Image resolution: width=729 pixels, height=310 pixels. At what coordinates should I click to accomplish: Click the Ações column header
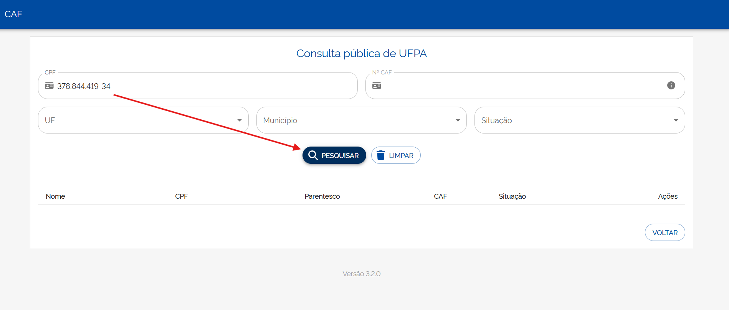(x=668, y=196)
